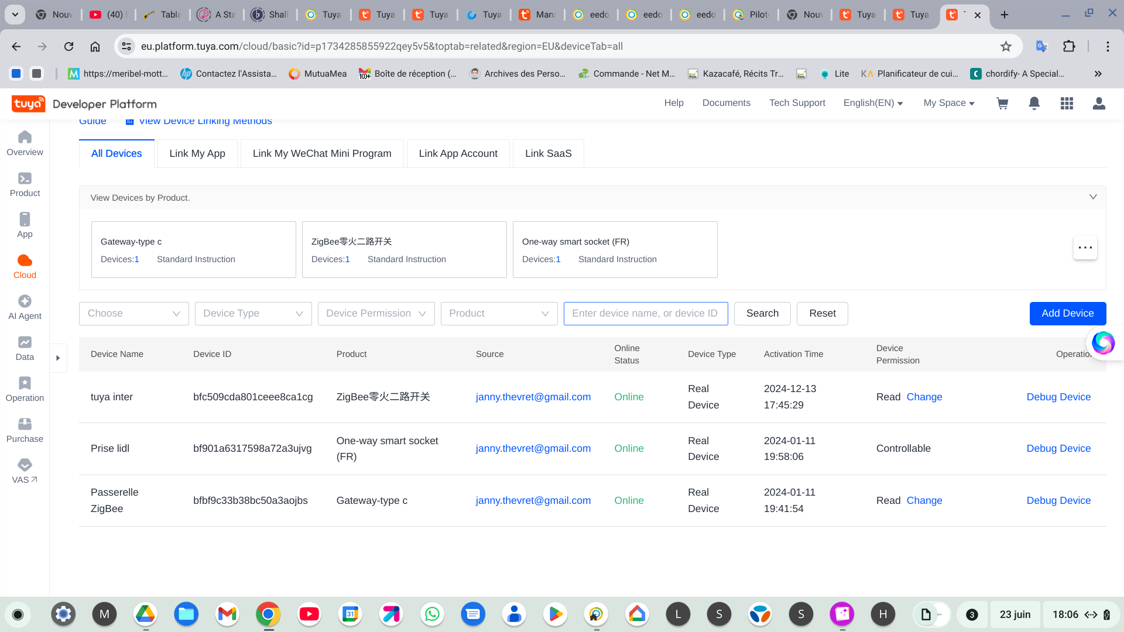Collapse View Devices by Product panel
This screenshot has width=1124, height=632.
click(1093, 197)
